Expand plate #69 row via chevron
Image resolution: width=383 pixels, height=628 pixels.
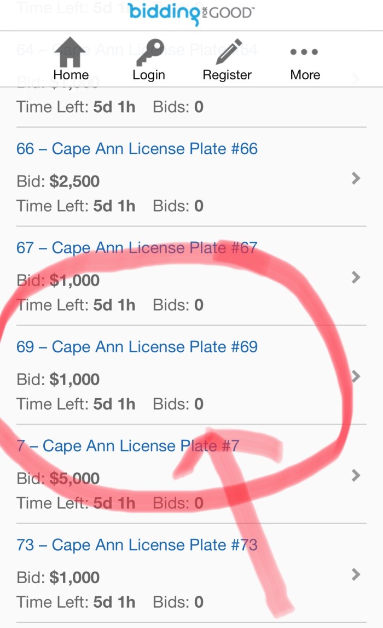pyautogui.click(x=356, y=376)
